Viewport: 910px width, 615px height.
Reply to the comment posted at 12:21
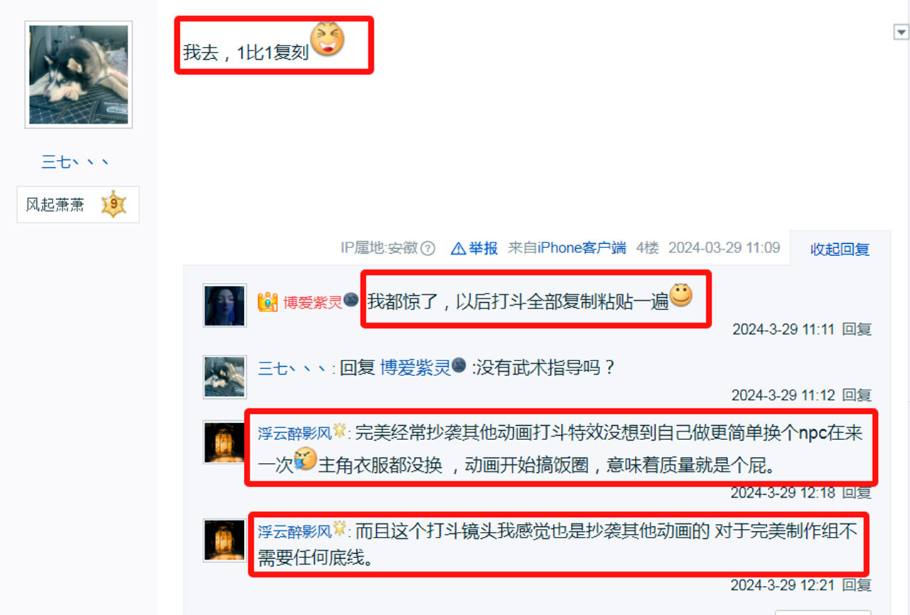point(857,585)
